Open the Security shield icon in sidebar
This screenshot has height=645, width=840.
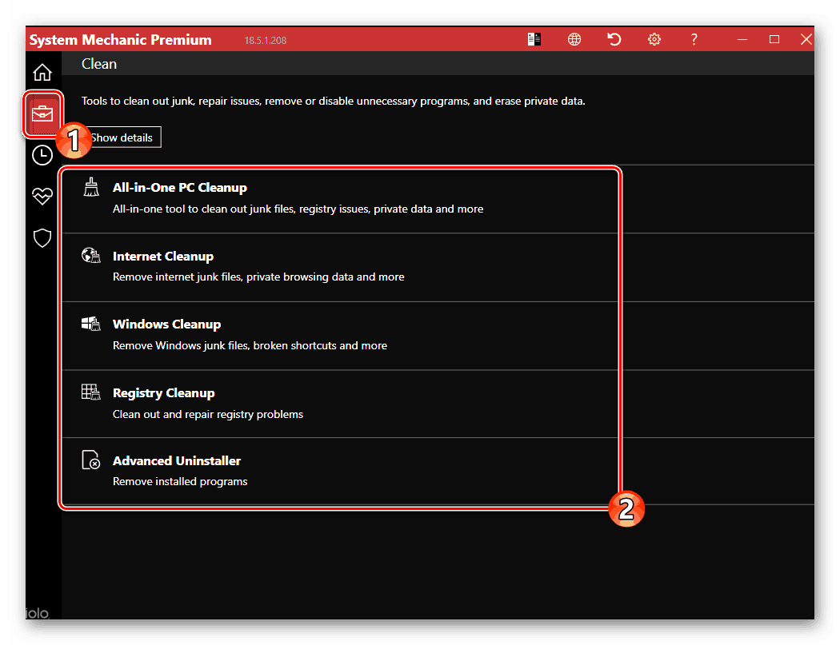point(42,237)
